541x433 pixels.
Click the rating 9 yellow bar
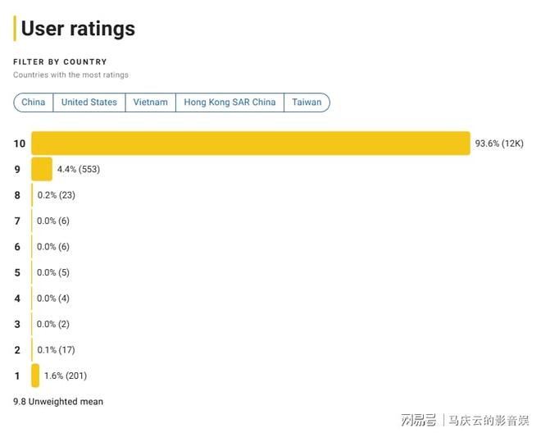(42, 169)
